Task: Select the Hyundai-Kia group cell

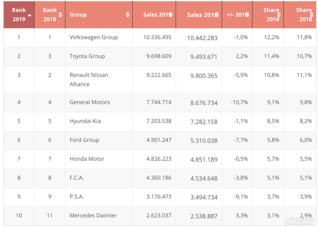Action: 85,121
